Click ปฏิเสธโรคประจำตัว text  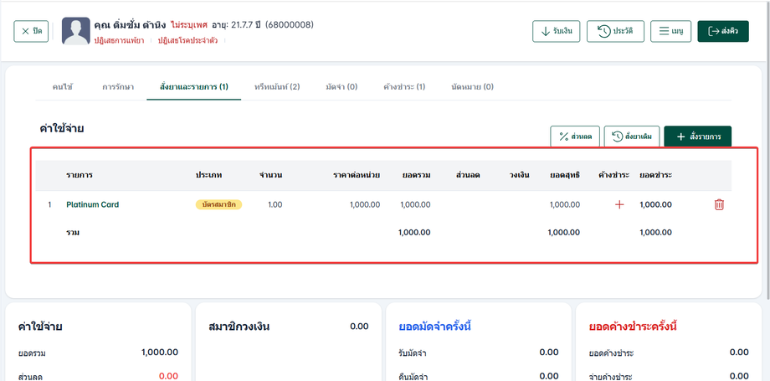tap(187, 41)
